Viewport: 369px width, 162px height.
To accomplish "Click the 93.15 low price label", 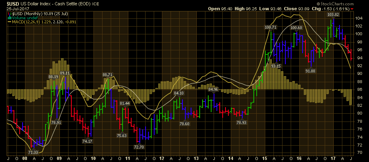I will [x=276, y=66].
